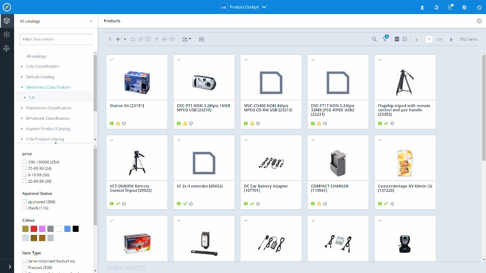The width and height of the screenshot is (486, 273).
Task: Open the Starter Kit [23191] product image
Action: tap(137, 82)
